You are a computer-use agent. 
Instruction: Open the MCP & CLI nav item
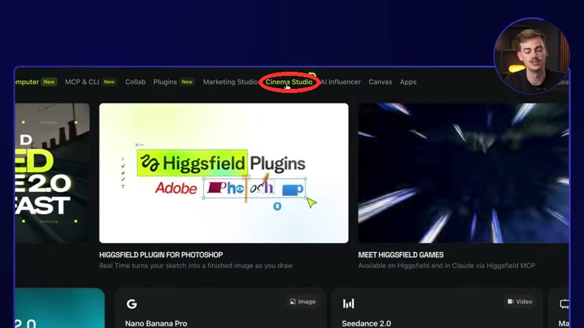82,82
